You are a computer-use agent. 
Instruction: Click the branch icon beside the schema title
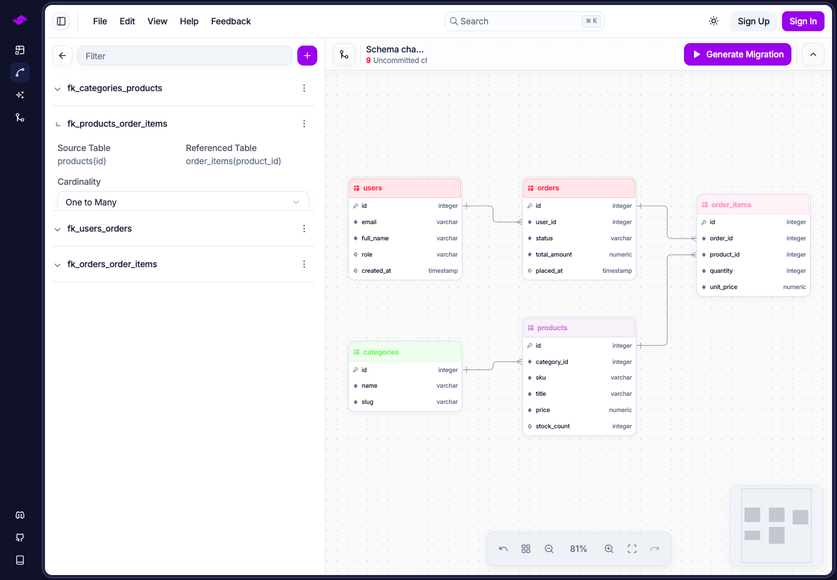click(344, 54)
